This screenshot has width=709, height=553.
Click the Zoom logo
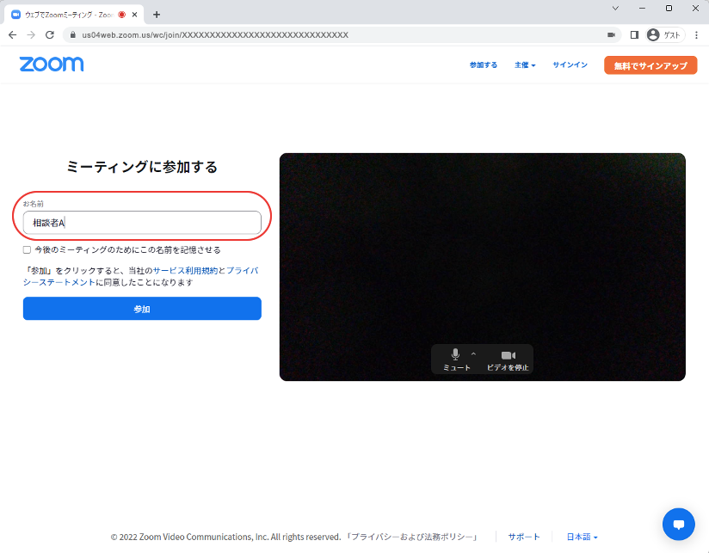coord(52,65)
